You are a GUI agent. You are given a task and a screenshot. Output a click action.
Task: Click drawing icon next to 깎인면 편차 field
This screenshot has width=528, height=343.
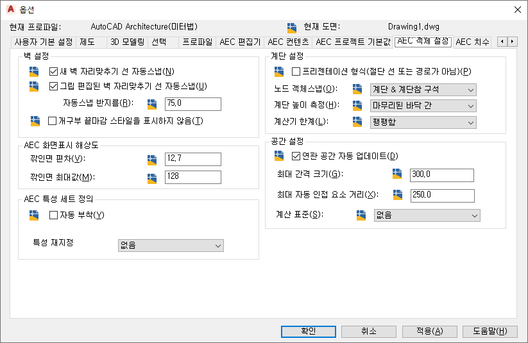pos(152,160)
